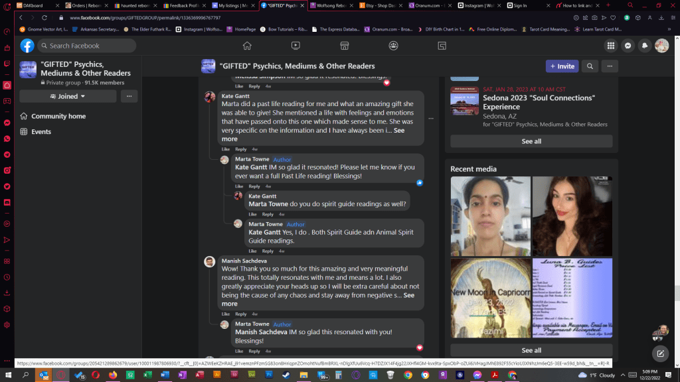Go to Community home
The height and width of the screenshot is (382, 680).
coord(58,116)
